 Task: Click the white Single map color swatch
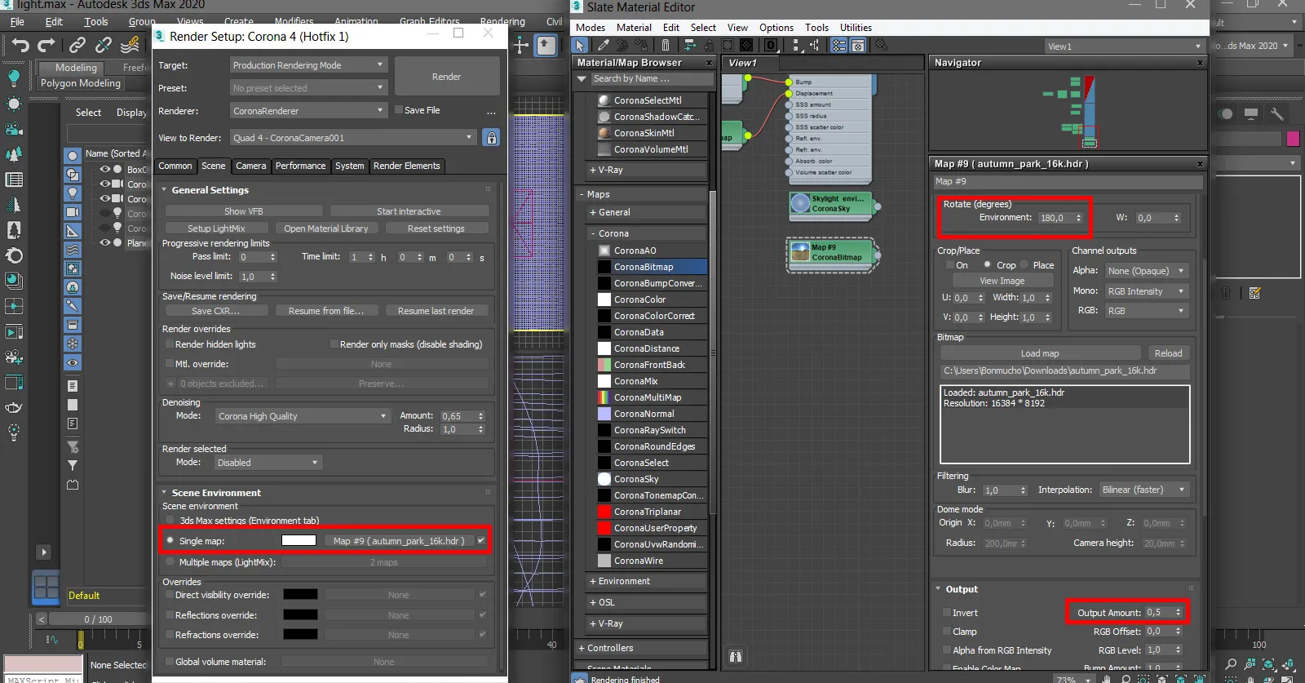299,540
